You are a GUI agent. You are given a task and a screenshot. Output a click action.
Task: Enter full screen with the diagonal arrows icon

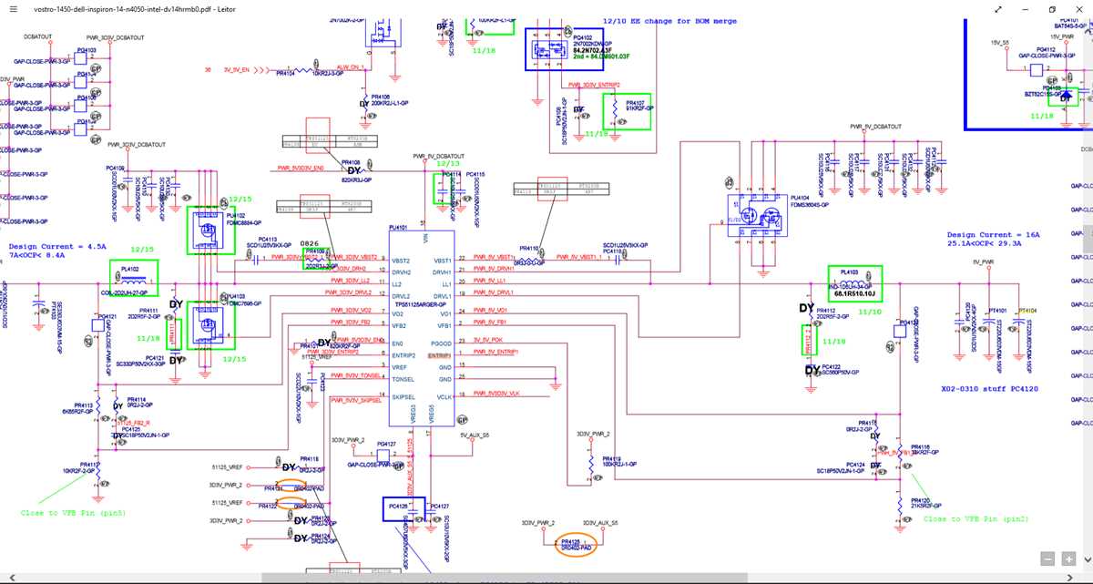[x=1000, y=8]
